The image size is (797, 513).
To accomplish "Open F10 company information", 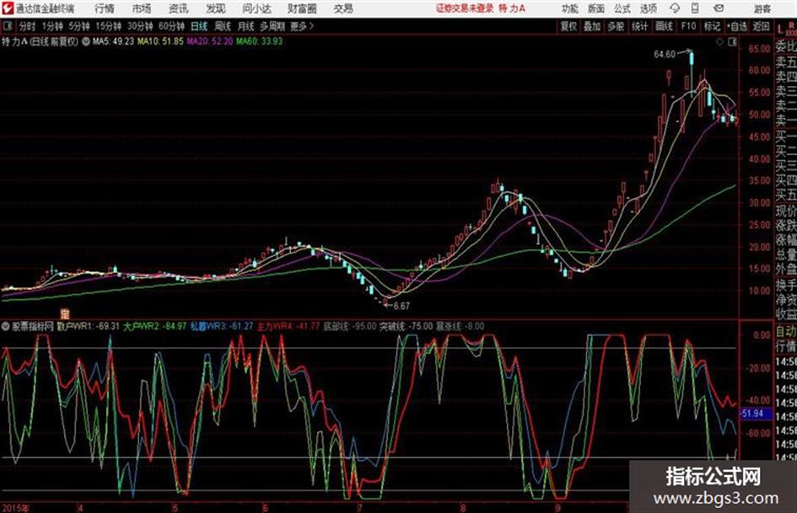I will pos(689,26).
